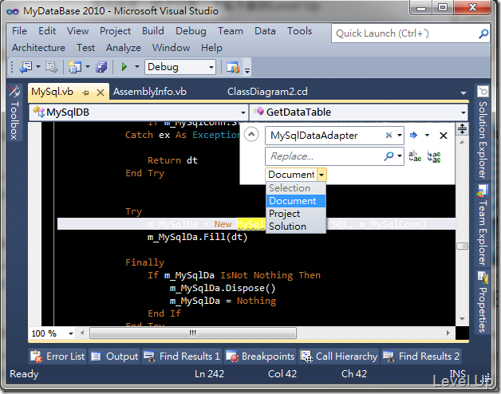Open New Project dropdown arrow
501x394 pixels.
[88, 67]
